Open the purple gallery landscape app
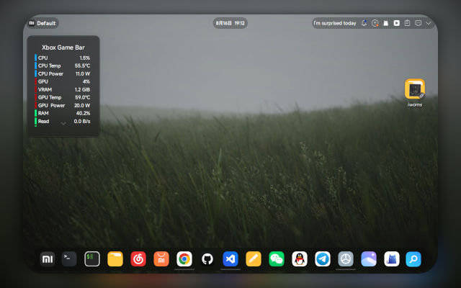This screenshot has width=461, height=288. coord(369,259)
